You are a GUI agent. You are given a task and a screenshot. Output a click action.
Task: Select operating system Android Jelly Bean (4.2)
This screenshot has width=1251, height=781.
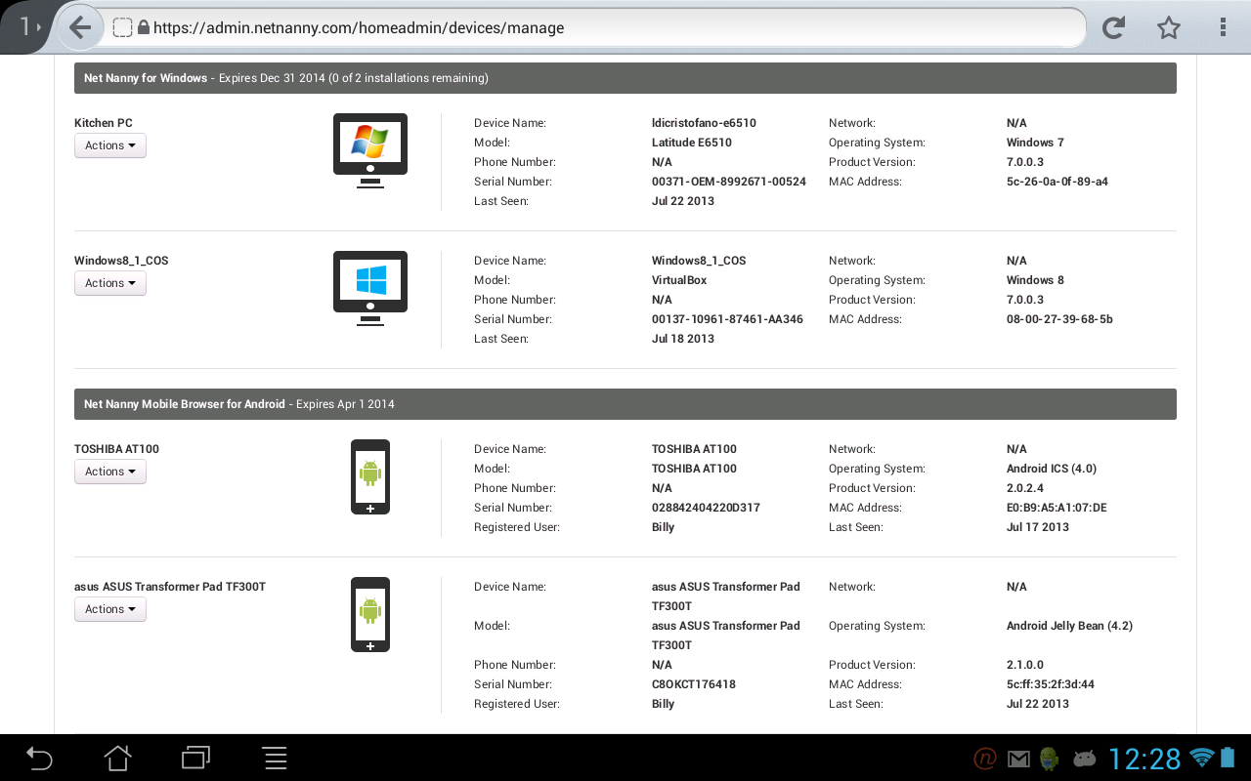(x=1069, y=626)
